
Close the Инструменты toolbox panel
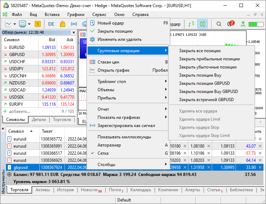3,129
